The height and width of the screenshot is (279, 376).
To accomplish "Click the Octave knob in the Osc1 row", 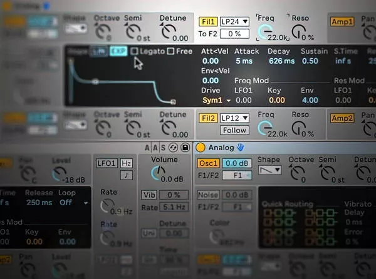I will point(297,173).
